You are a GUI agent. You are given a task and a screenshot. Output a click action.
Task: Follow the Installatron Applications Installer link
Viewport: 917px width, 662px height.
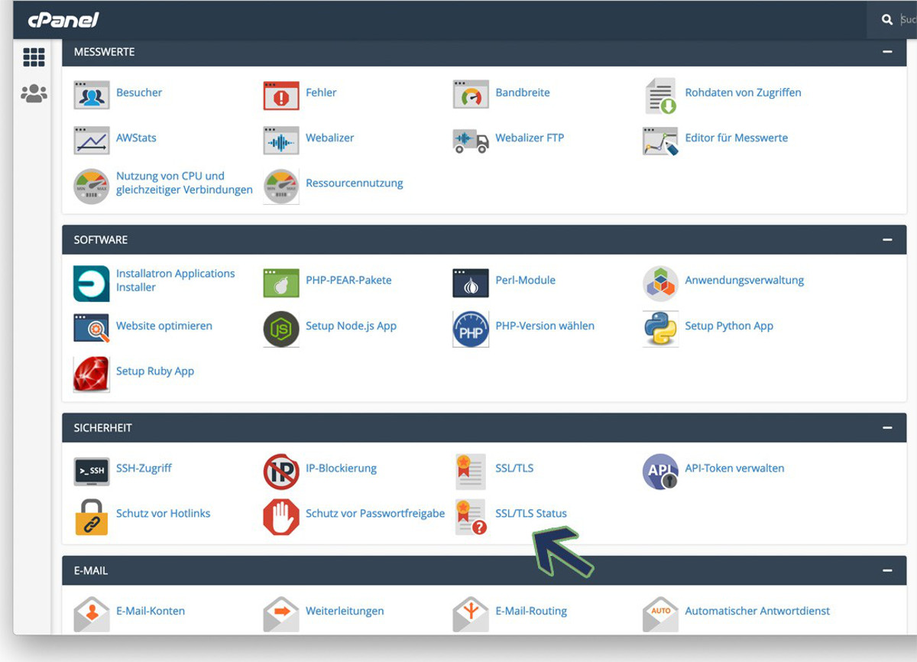pyautogui.click(x=176, y=281)
